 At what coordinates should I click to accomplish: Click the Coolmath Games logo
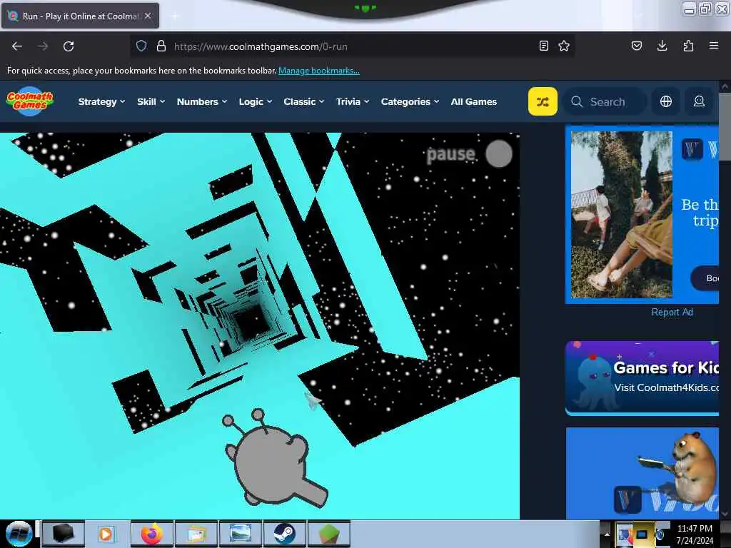pos(30,101)
